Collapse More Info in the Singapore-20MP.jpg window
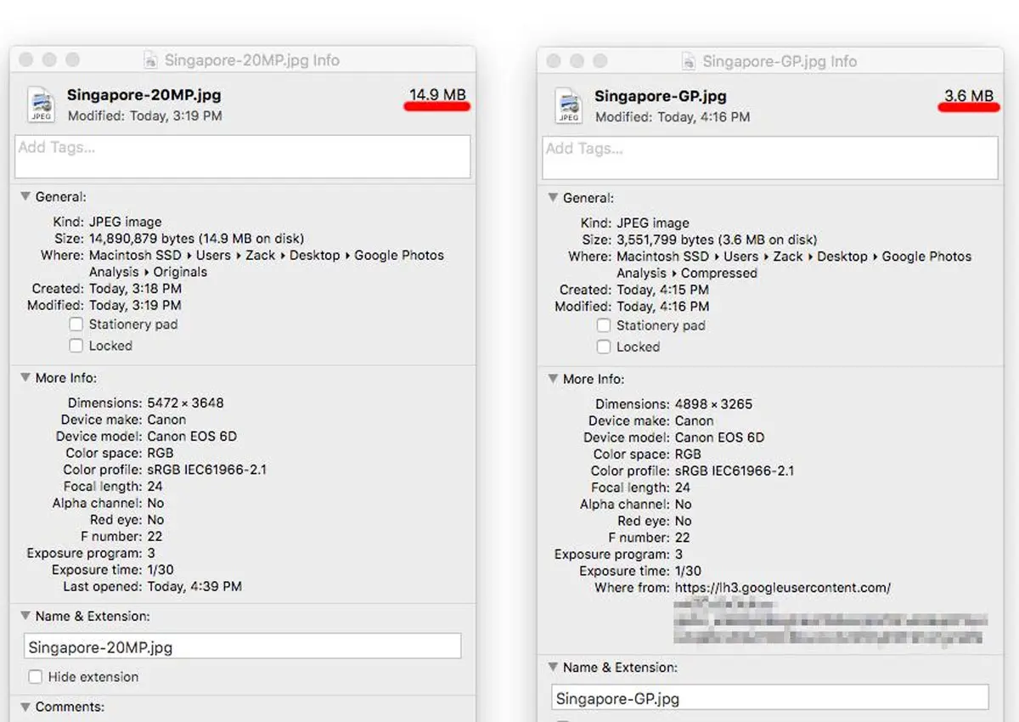The image size is (1019, 722). (x=25, y=378)
